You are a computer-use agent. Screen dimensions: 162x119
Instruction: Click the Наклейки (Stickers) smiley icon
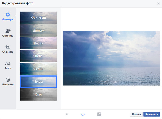click(8, 80)
